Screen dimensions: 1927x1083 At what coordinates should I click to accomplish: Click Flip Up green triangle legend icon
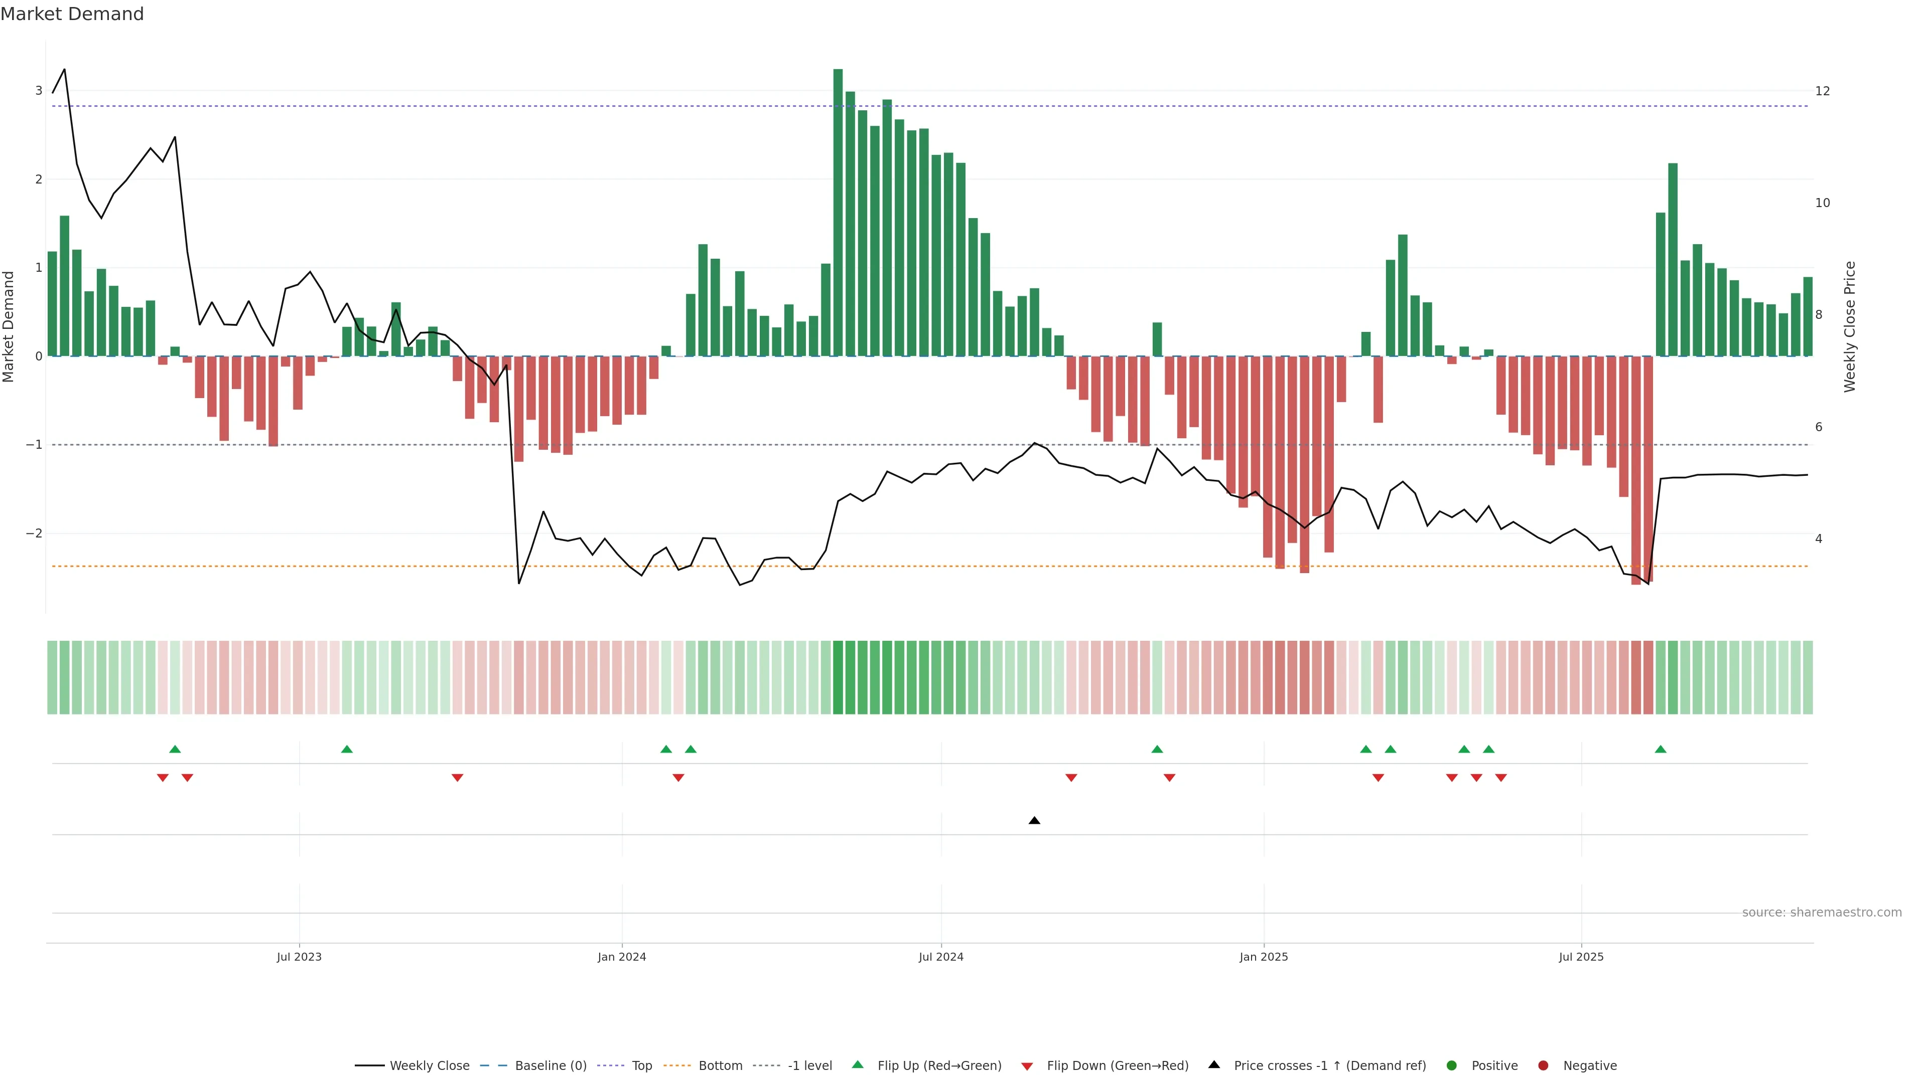[858, 1065]
